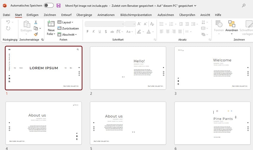Click the convert to SmartArt icon
253x150 pixels.
(203, 34)
